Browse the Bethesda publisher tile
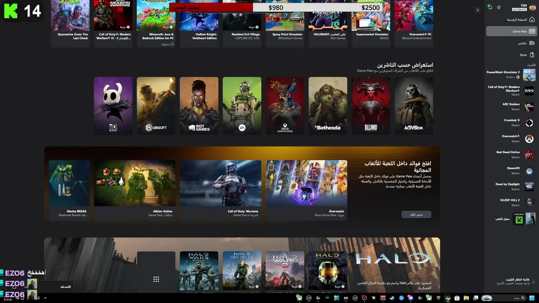Viewport: 539px width, 303px height. [x=328, y=106]
